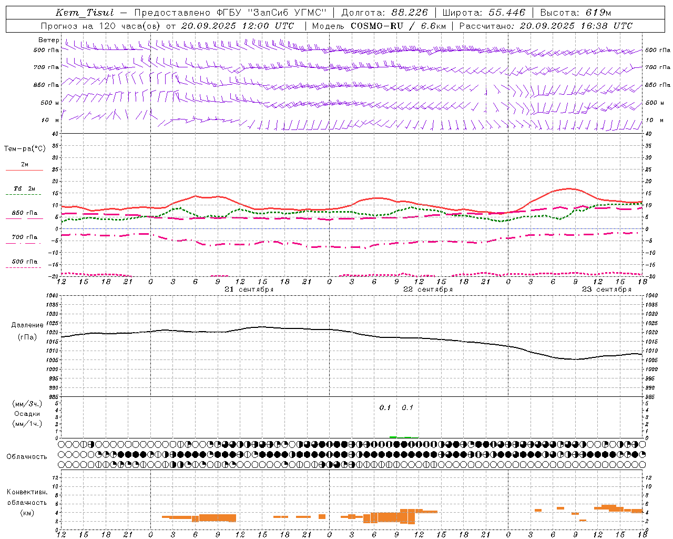This screenshot has height=539, width=673.
Task: Click the (гПа) unit label under Давление
Action: click(x=27, y=337)
